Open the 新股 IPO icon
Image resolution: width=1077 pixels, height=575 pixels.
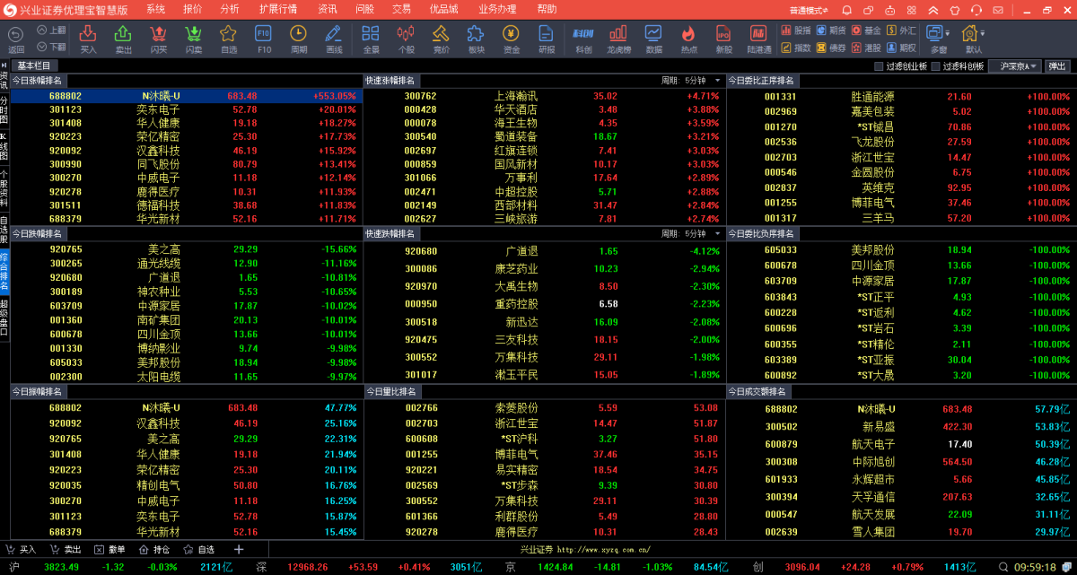[723, 37]
